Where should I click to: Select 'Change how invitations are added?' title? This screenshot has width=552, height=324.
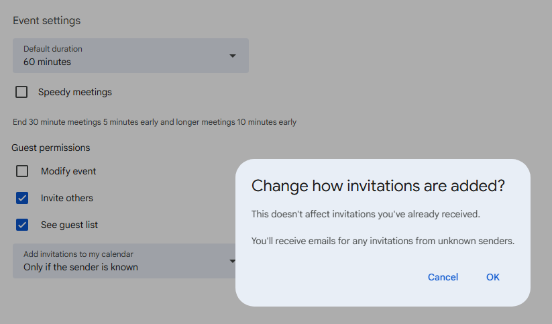pos(378,186)
